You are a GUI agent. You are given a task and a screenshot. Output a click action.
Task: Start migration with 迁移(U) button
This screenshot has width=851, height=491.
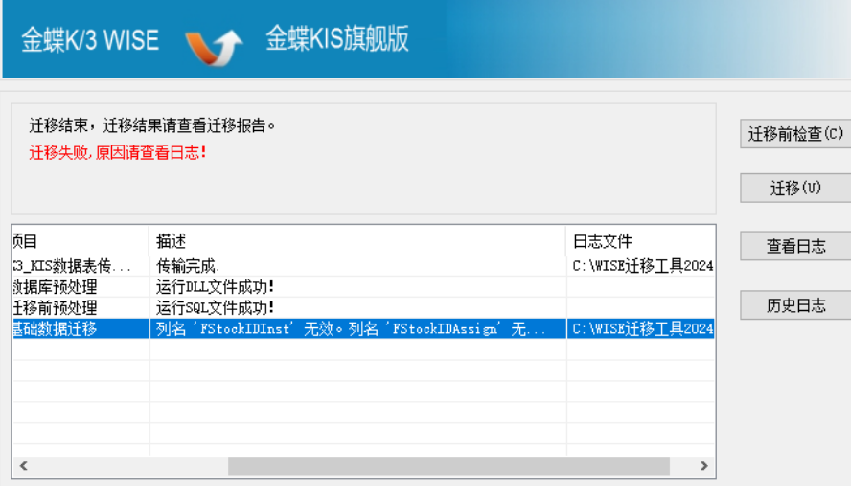pos(795,188)
